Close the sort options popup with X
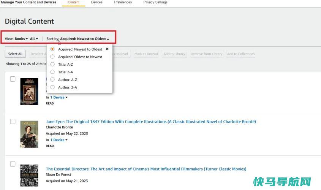 tap(107, 49)
